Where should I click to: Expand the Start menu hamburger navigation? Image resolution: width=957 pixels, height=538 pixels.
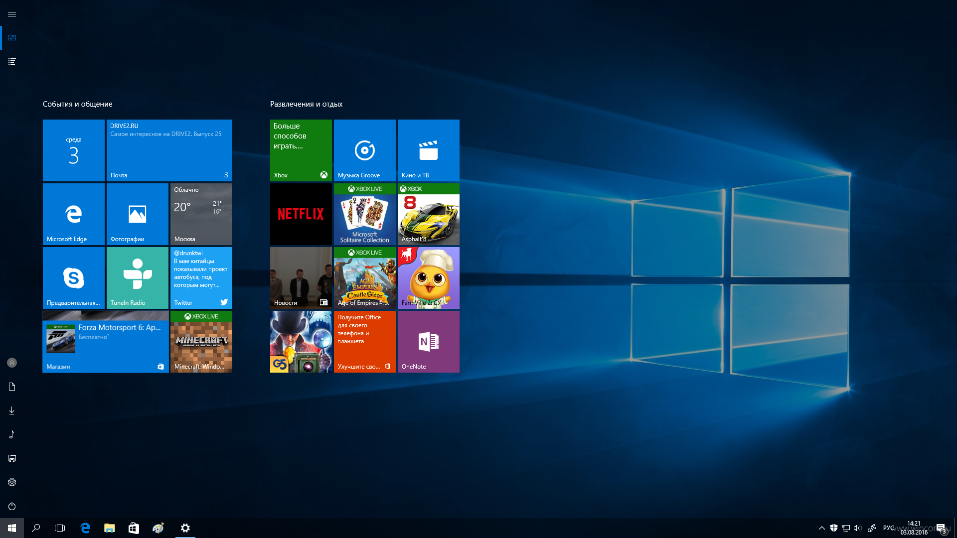pyautogui.click(x=12, y=14)
